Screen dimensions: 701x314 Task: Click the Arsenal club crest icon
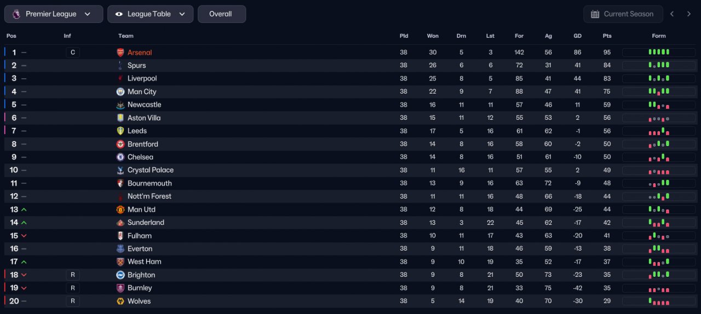120,53
